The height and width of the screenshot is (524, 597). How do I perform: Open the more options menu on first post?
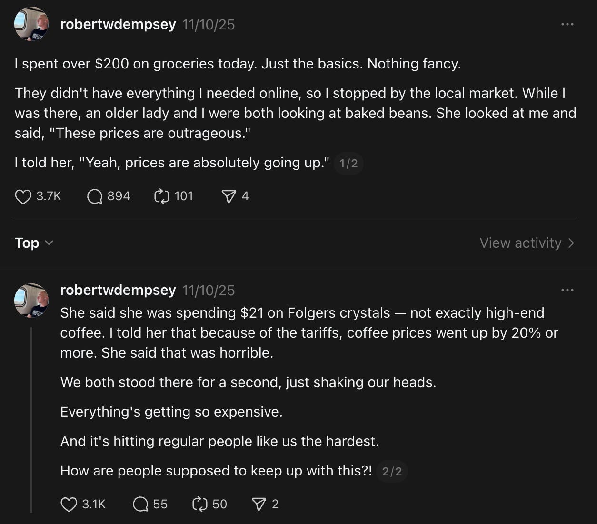[567, 24]
